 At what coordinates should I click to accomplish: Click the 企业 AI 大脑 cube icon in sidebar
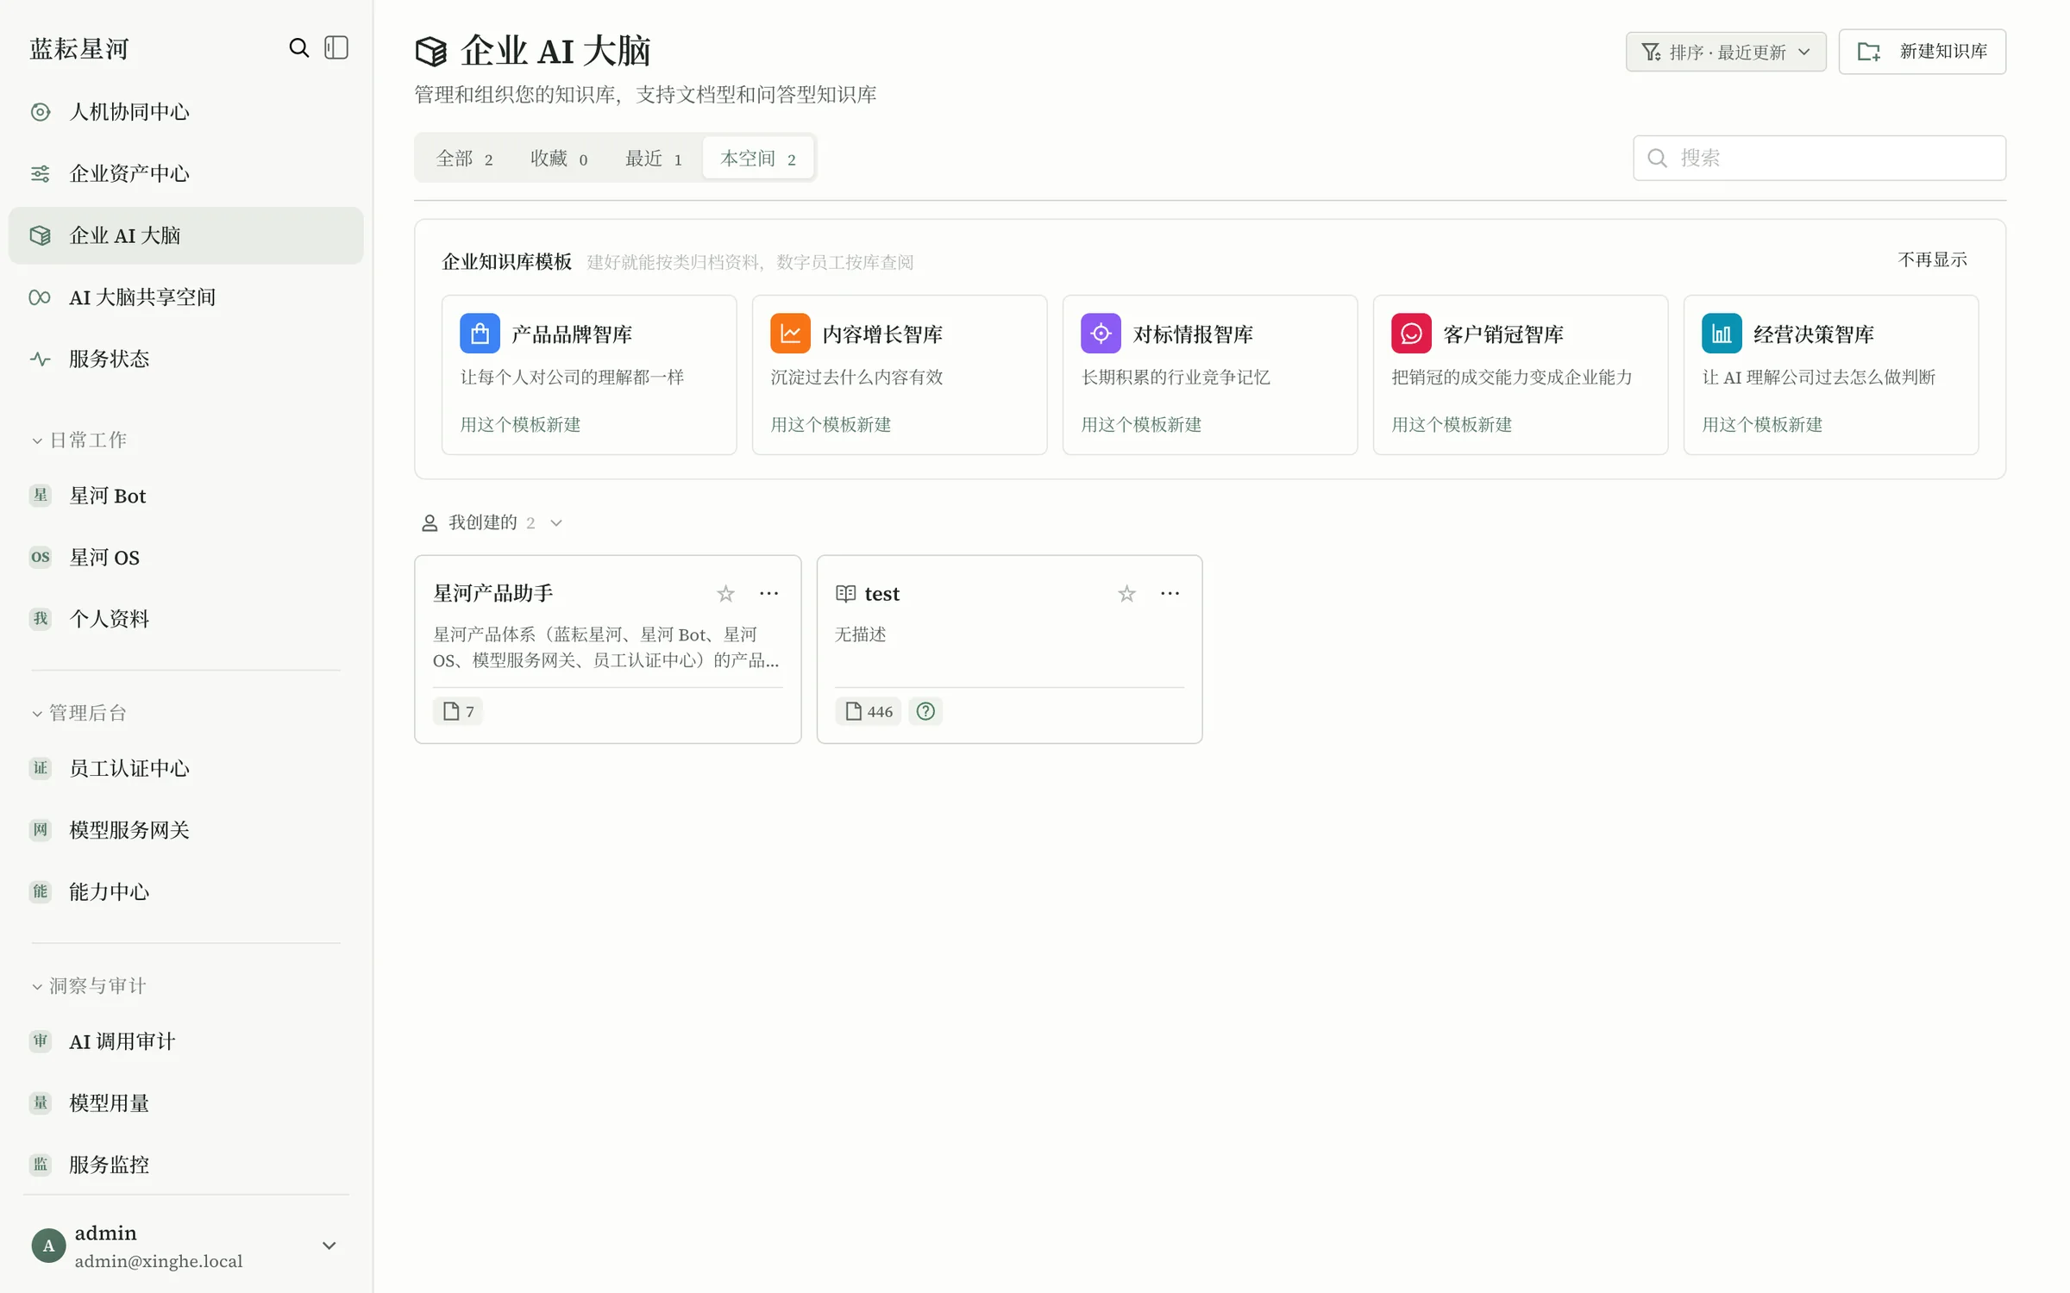[41, 235]
